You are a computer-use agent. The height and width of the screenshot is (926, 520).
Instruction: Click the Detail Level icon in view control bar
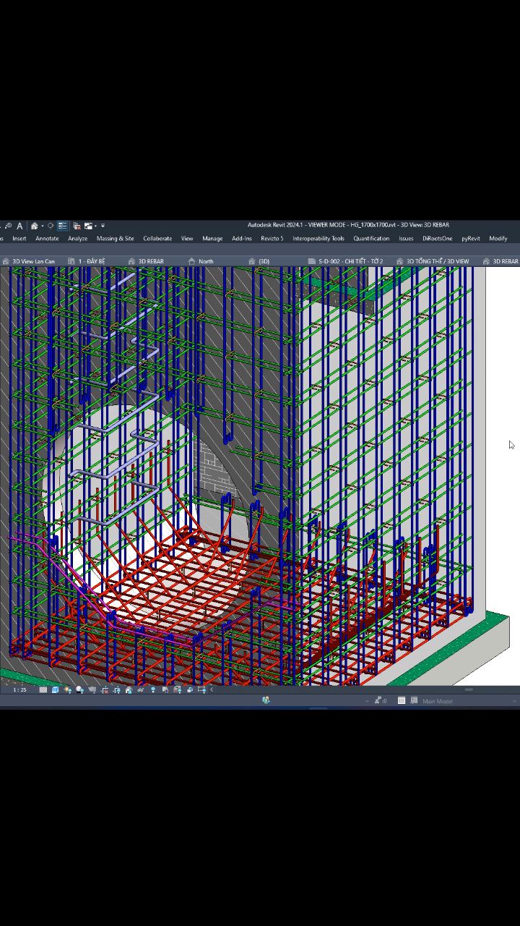[x=43, y=689]
